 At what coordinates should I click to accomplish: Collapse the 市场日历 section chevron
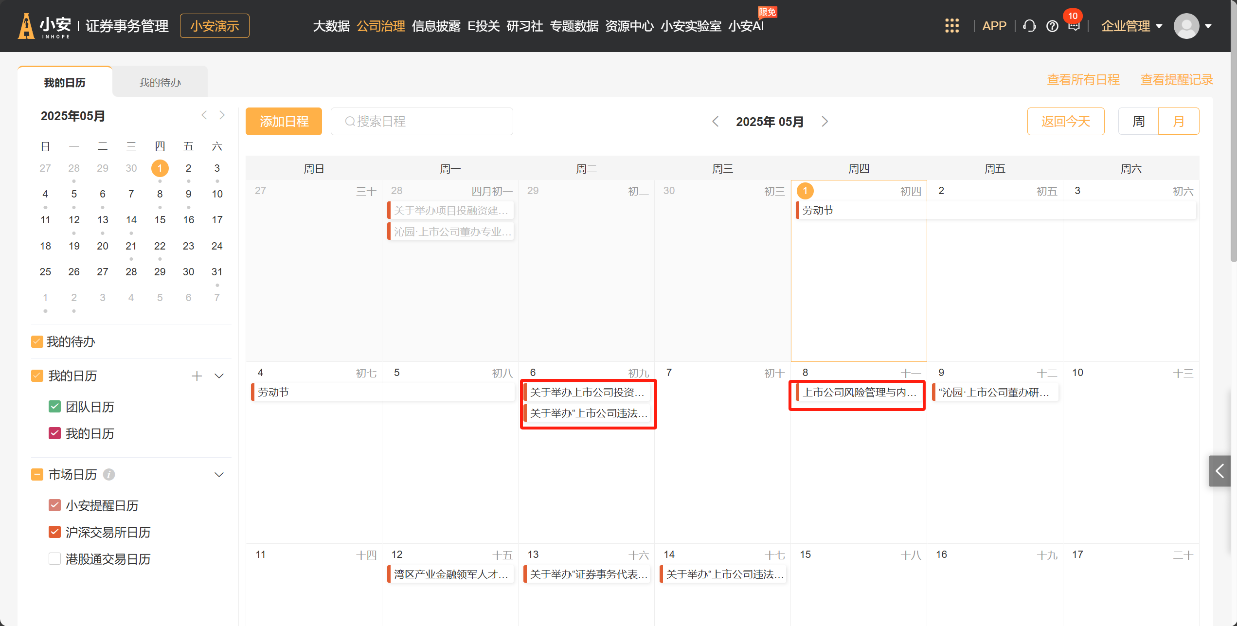coord(219,475)
